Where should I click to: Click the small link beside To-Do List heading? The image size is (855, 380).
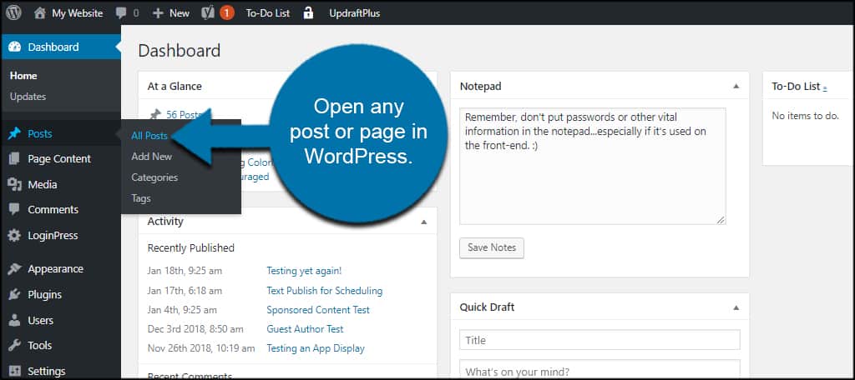pyautogui.click(x=824, y=87)
